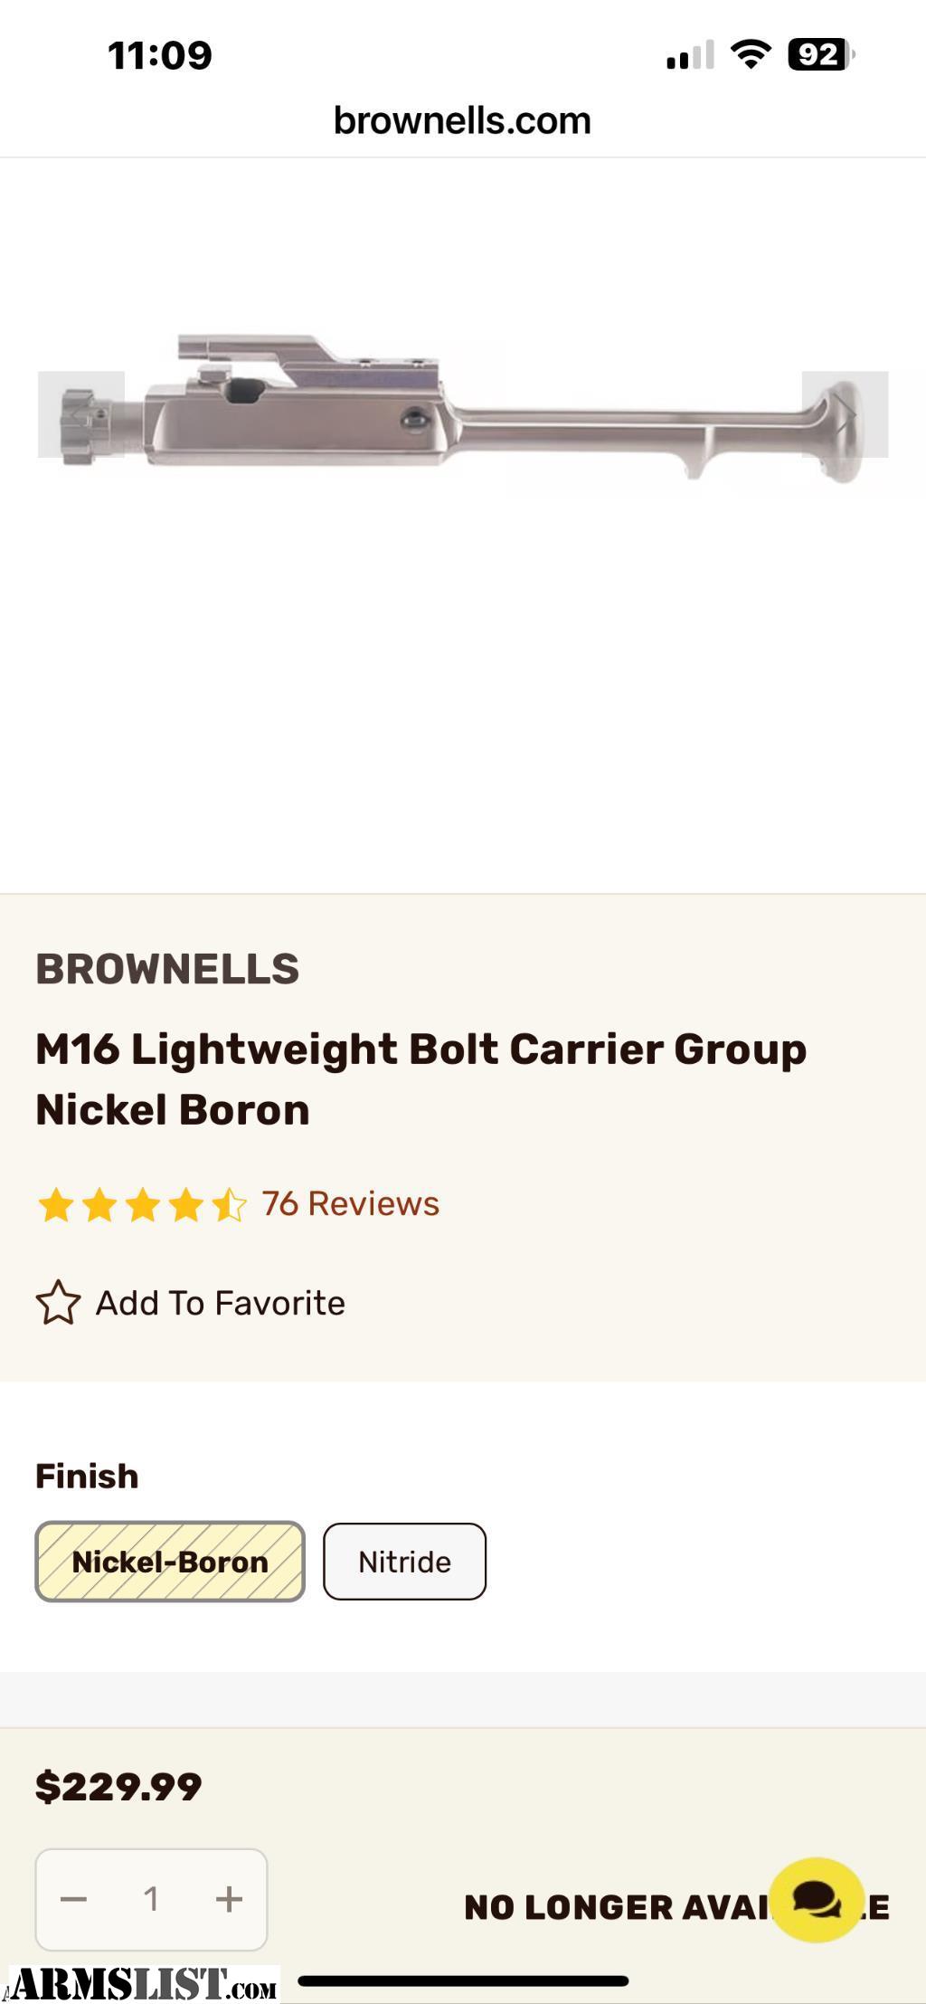Tap the brownells.com address bar
This screenshot has width=926, height=2004.
[x=462, y=120]
